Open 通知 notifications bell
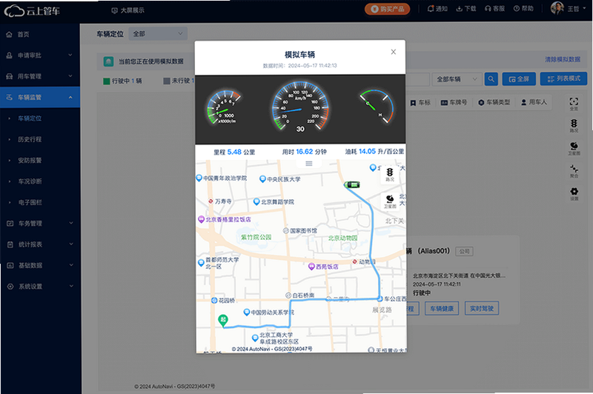This screenshot has width=593, height=394. click(x=437, y=9)
